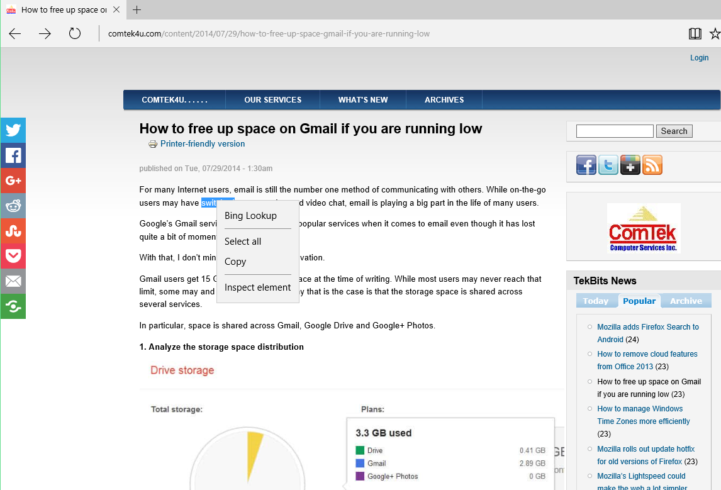This screenshot has height=490, width=721.
Task: Open the WHAT'S NEW navigation item
Action: (363, 100)
